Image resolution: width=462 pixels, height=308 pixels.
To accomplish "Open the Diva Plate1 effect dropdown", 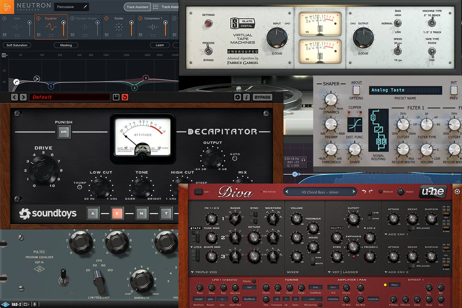I will click(x=395, y=285).
